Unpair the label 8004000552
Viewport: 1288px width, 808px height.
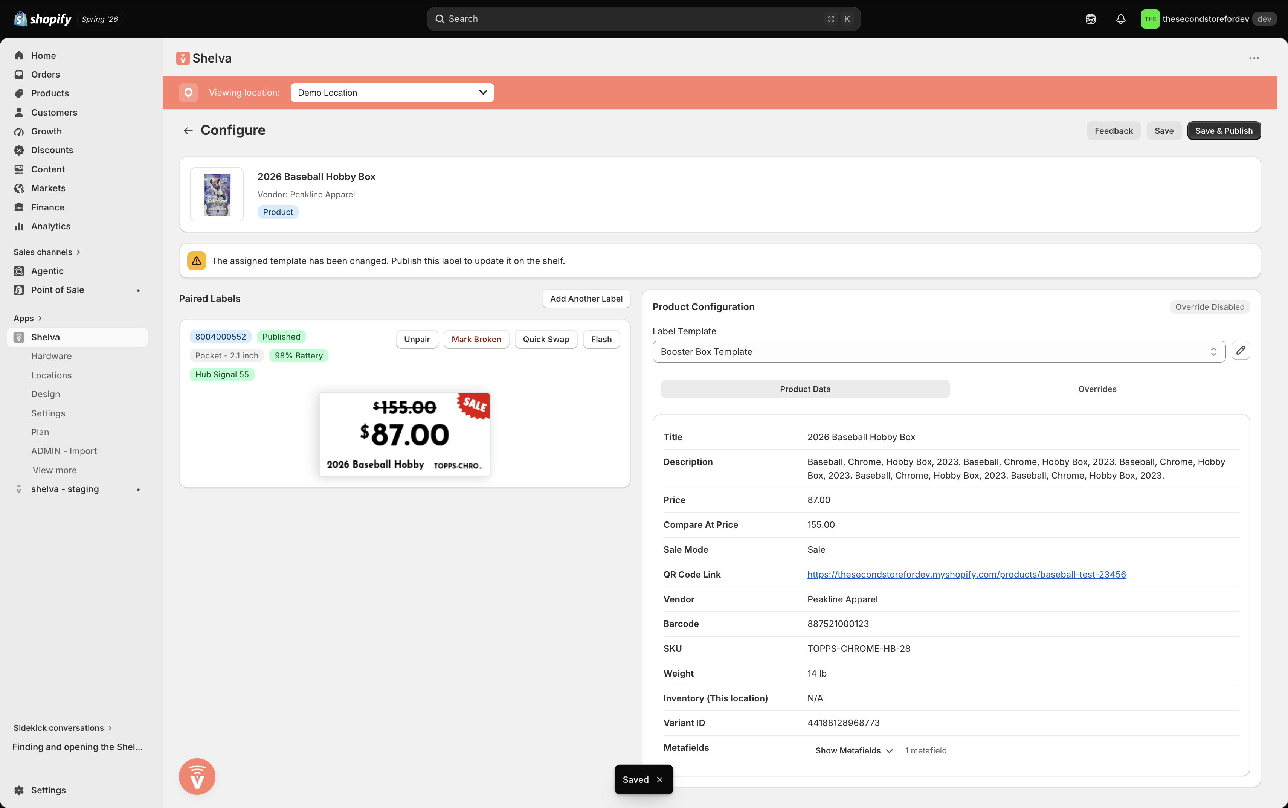[x=416, y=339]
